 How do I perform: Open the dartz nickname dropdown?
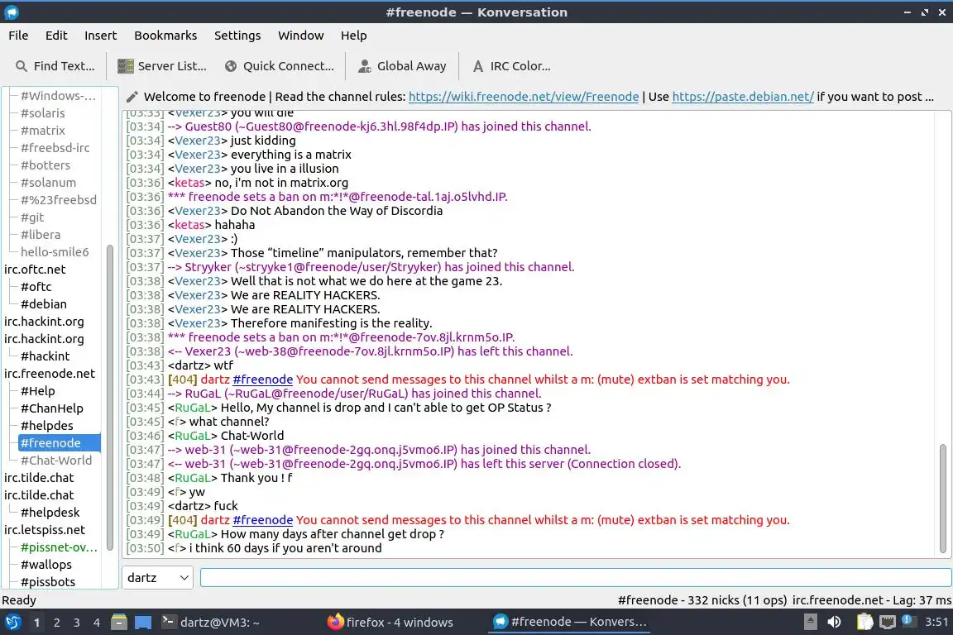point(157,578)
